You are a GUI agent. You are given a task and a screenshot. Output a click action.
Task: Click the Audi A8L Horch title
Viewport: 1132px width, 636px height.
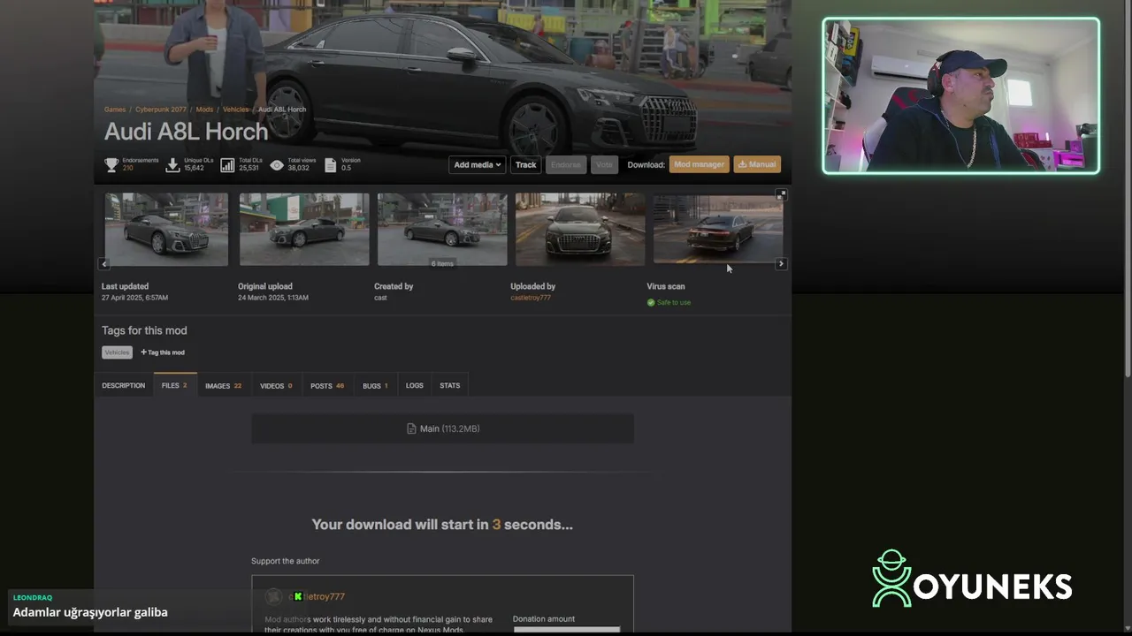tap(186, 132)
